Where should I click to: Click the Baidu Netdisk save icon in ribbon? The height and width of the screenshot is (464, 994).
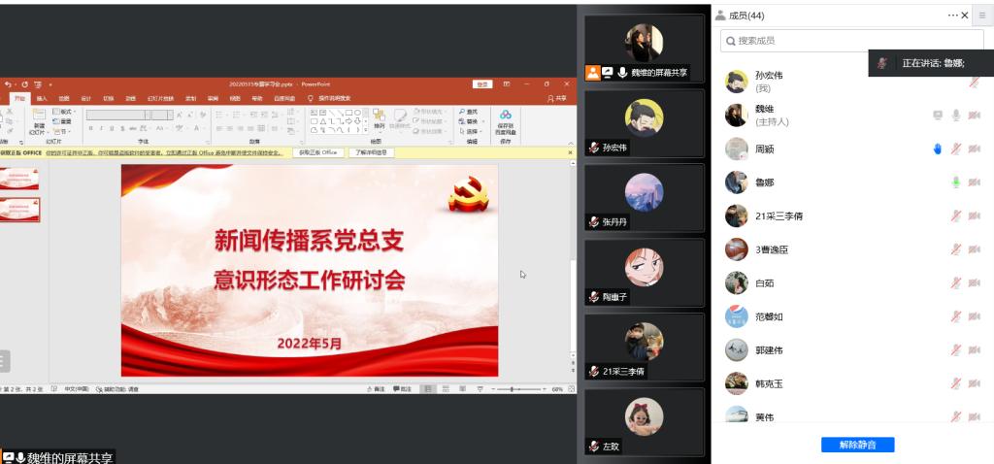pos(506,117)
